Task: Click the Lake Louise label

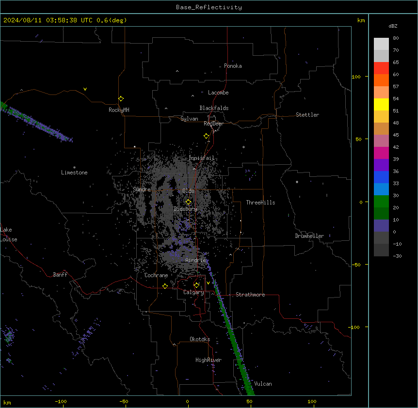Action: pyautogui.click(x=8, y=235)
